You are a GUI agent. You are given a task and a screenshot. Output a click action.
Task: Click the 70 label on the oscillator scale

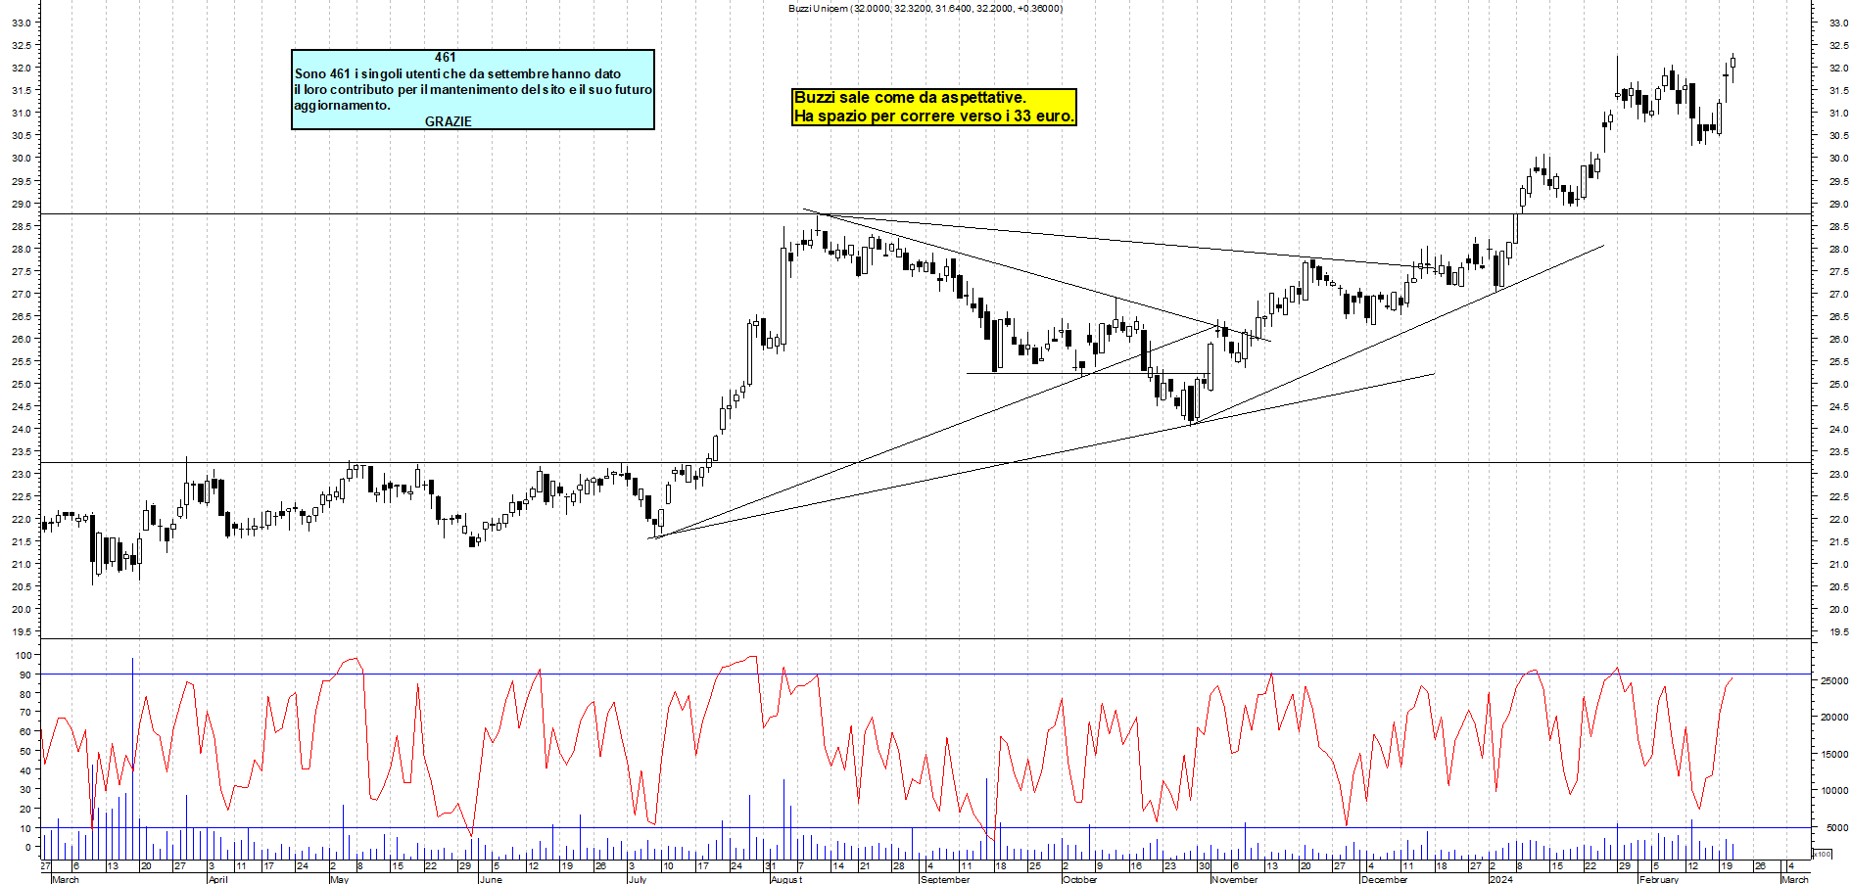[27, 713]
